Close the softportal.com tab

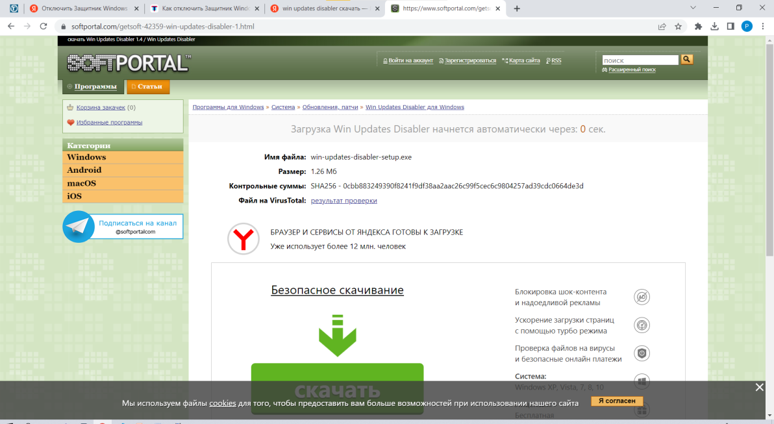coord(497,8)
